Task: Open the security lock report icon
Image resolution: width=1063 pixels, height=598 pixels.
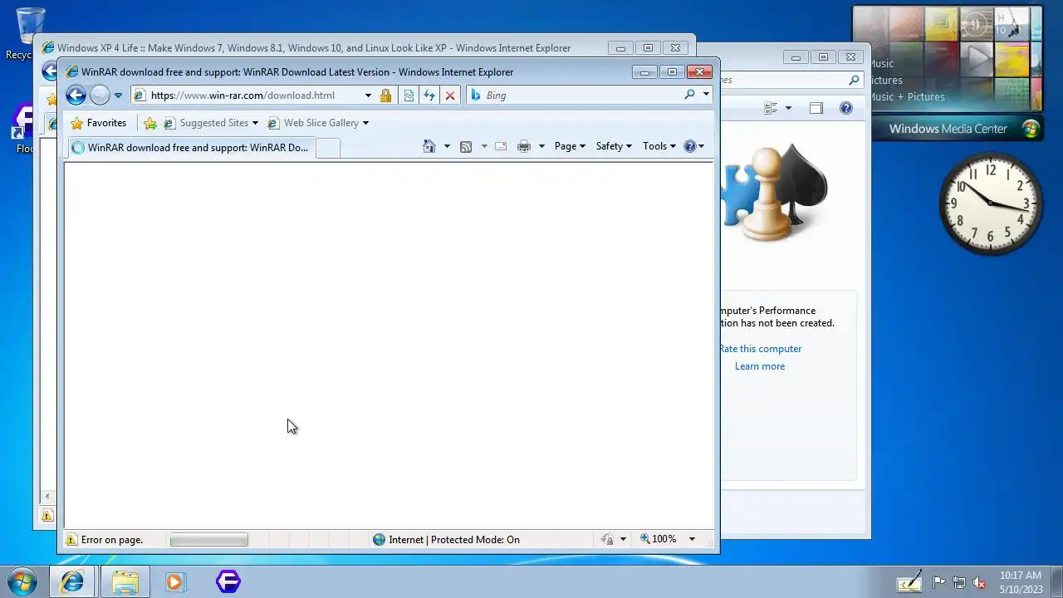Action: point(385,96)
